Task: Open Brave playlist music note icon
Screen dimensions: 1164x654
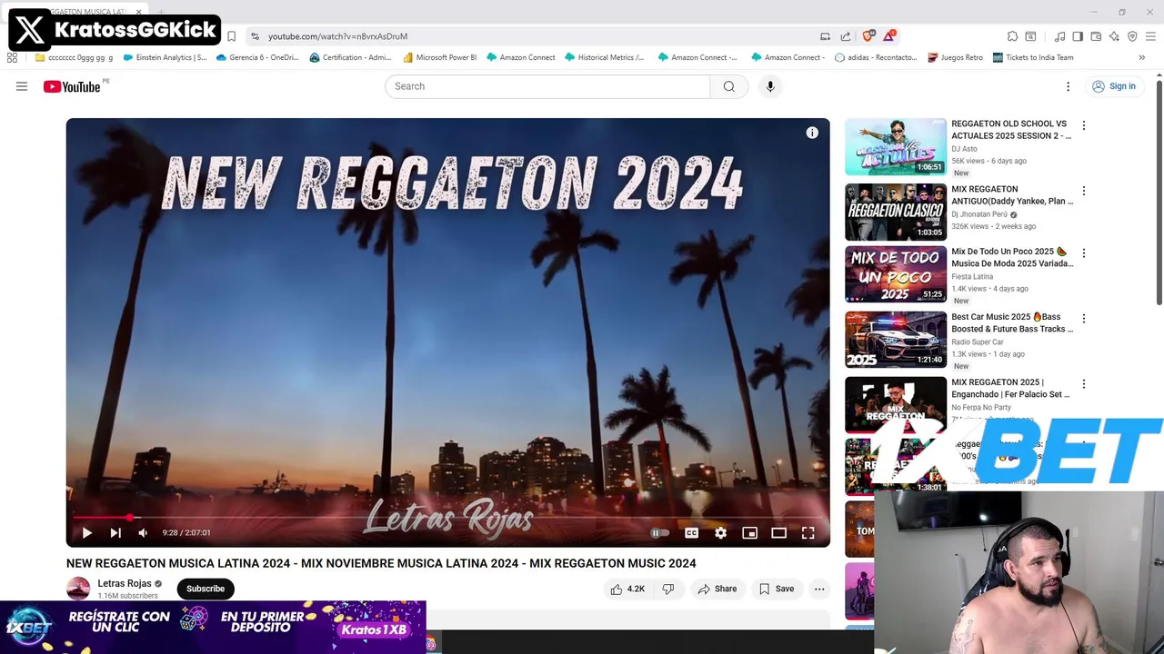Action: 1059,36
